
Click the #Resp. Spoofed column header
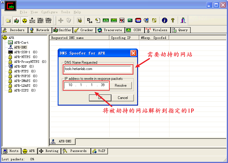point(154,38)
